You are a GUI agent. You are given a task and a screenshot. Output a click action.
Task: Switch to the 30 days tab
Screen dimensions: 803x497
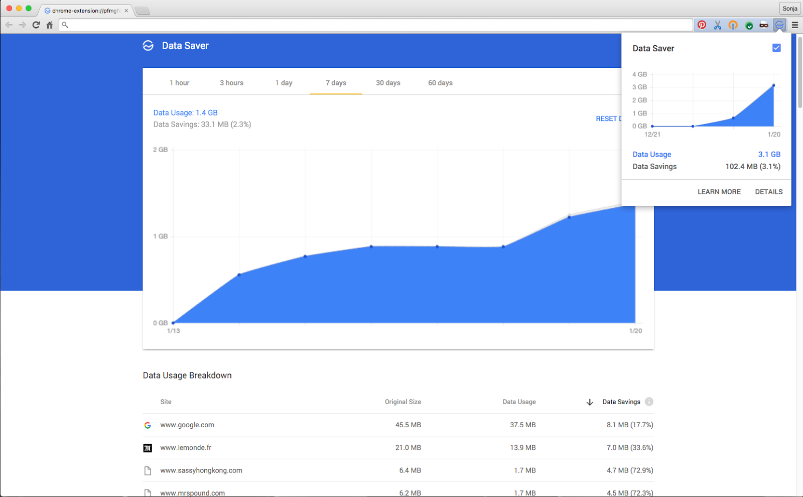pyautogui.click(x=387, y=82)
